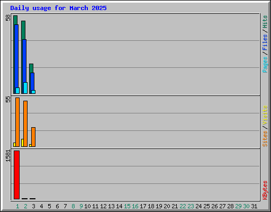Click the cyan Pages bar for day 2
The image size is (271, 212).
[25, 88]
